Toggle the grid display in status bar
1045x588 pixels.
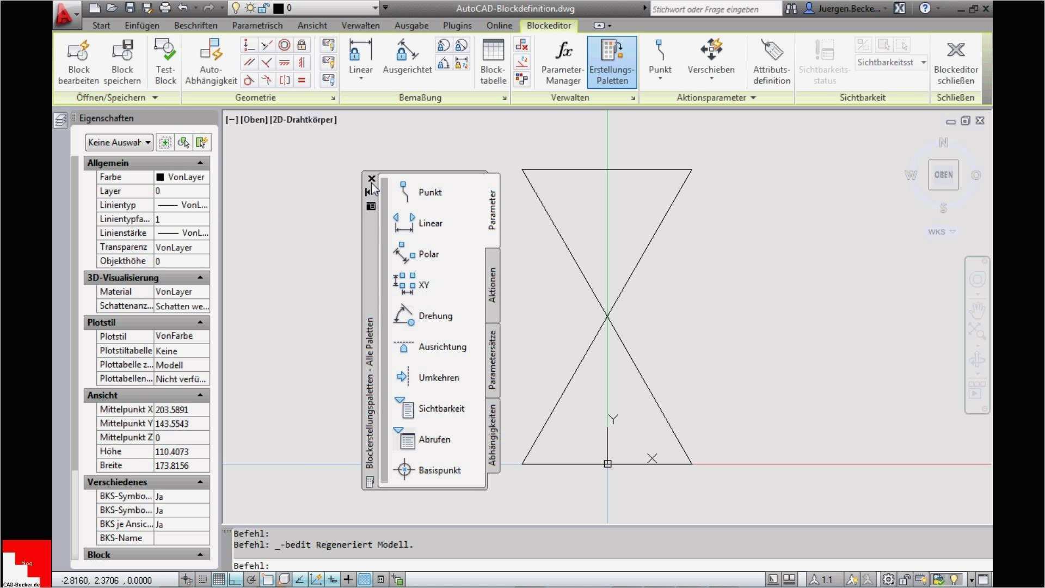219,580
